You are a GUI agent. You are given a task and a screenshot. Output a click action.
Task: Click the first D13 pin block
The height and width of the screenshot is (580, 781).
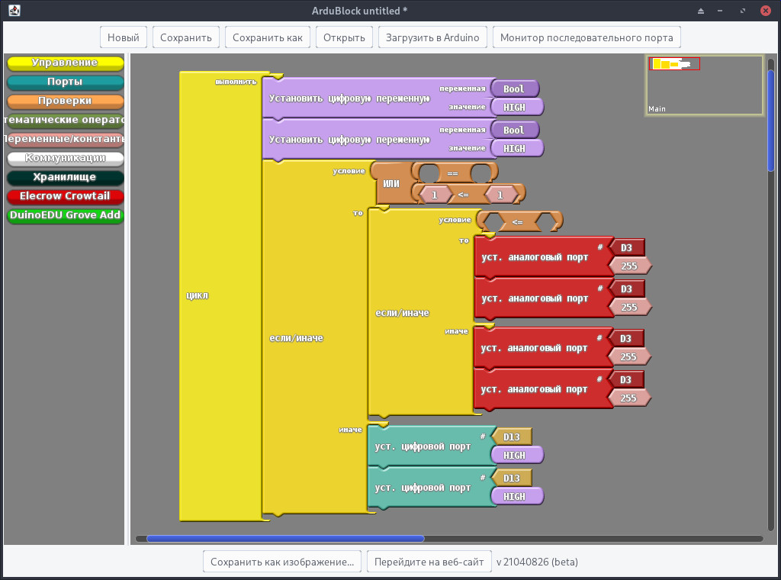[512, 437]
